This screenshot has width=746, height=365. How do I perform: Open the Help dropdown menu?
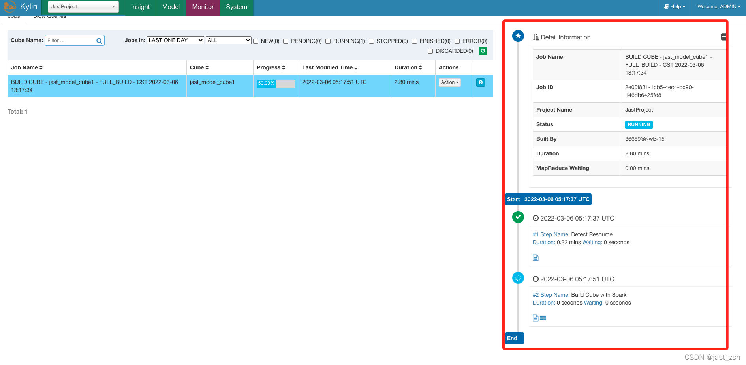(x=675, y=7)
